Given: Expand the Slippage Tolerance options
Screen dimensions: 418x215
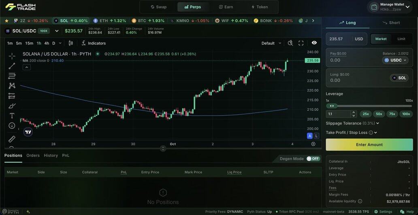Looking at the screenshot, I should (x=352, y=123).
